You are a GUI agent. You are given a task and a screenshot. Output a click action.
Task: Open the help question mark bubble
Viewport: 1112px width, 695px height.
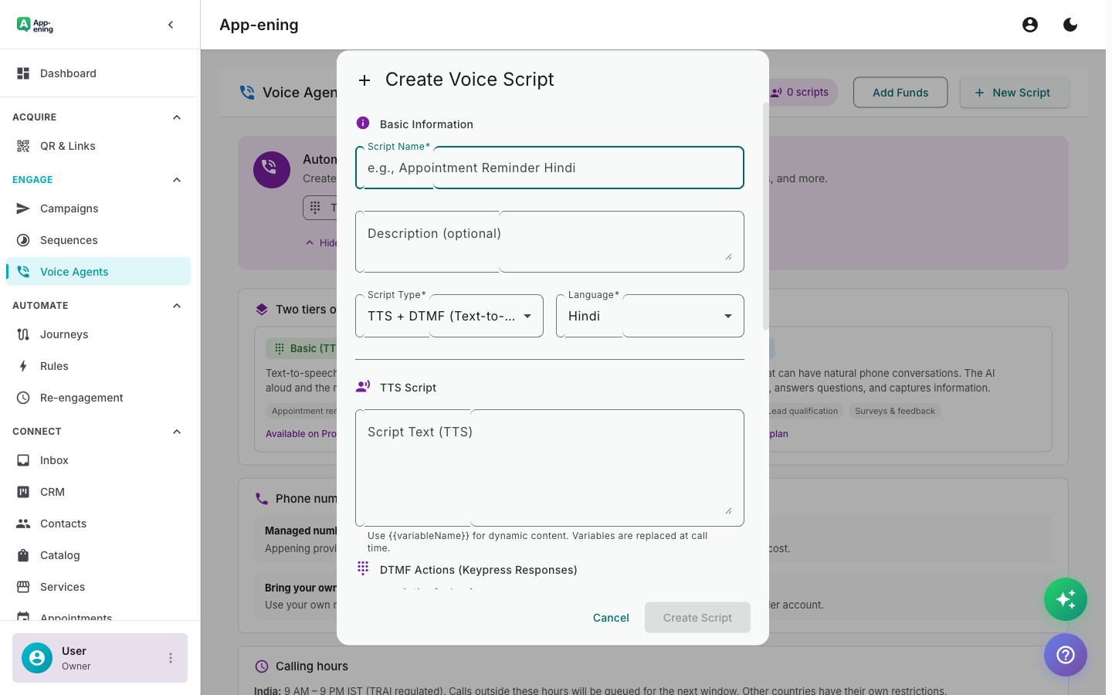click(1066, 655)
